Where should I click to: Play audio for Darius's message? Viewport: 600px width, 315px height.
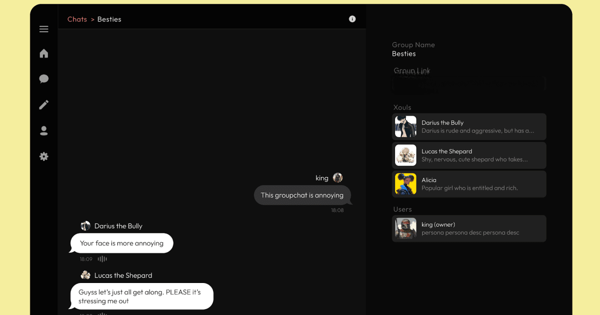[102, 259]
